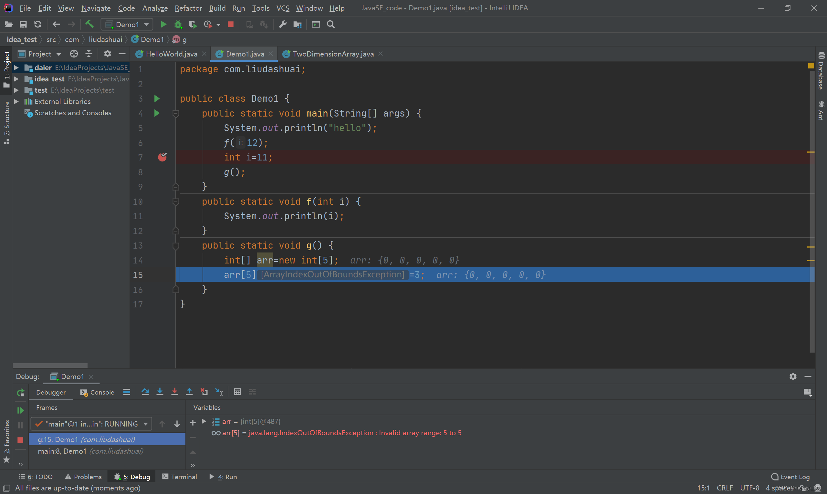827x494 pixels.
Task: Click the Run to Cursor debugger icon
Action: coord(219,392)
